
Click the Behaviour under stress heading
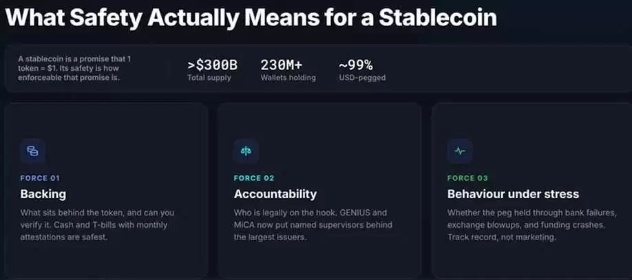[513, 194]
